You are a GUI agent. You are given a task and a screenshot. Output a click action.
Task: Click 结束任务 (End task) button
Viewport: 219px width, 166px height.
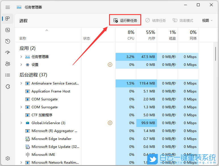click(155, 20)
